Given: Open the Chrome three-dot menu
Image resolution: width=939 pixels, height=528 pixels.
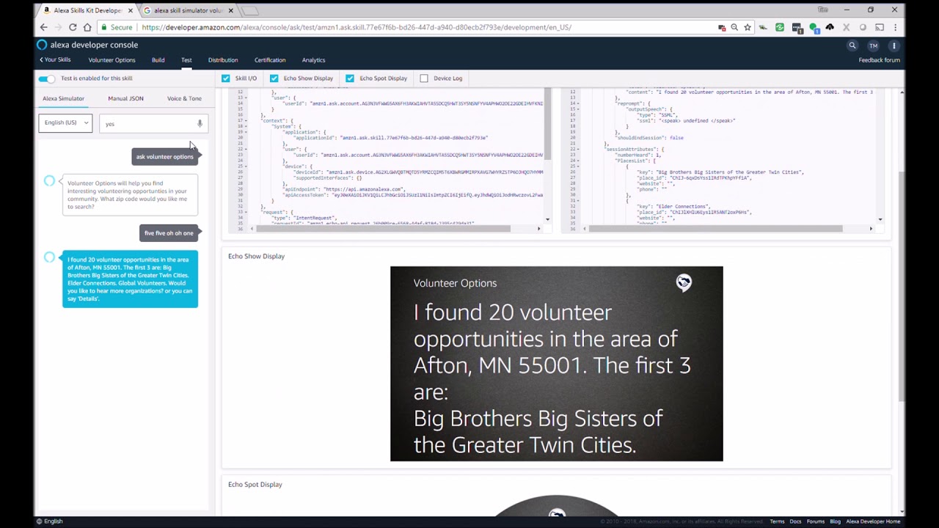Looking at the screenshot, I should [895, 27].
